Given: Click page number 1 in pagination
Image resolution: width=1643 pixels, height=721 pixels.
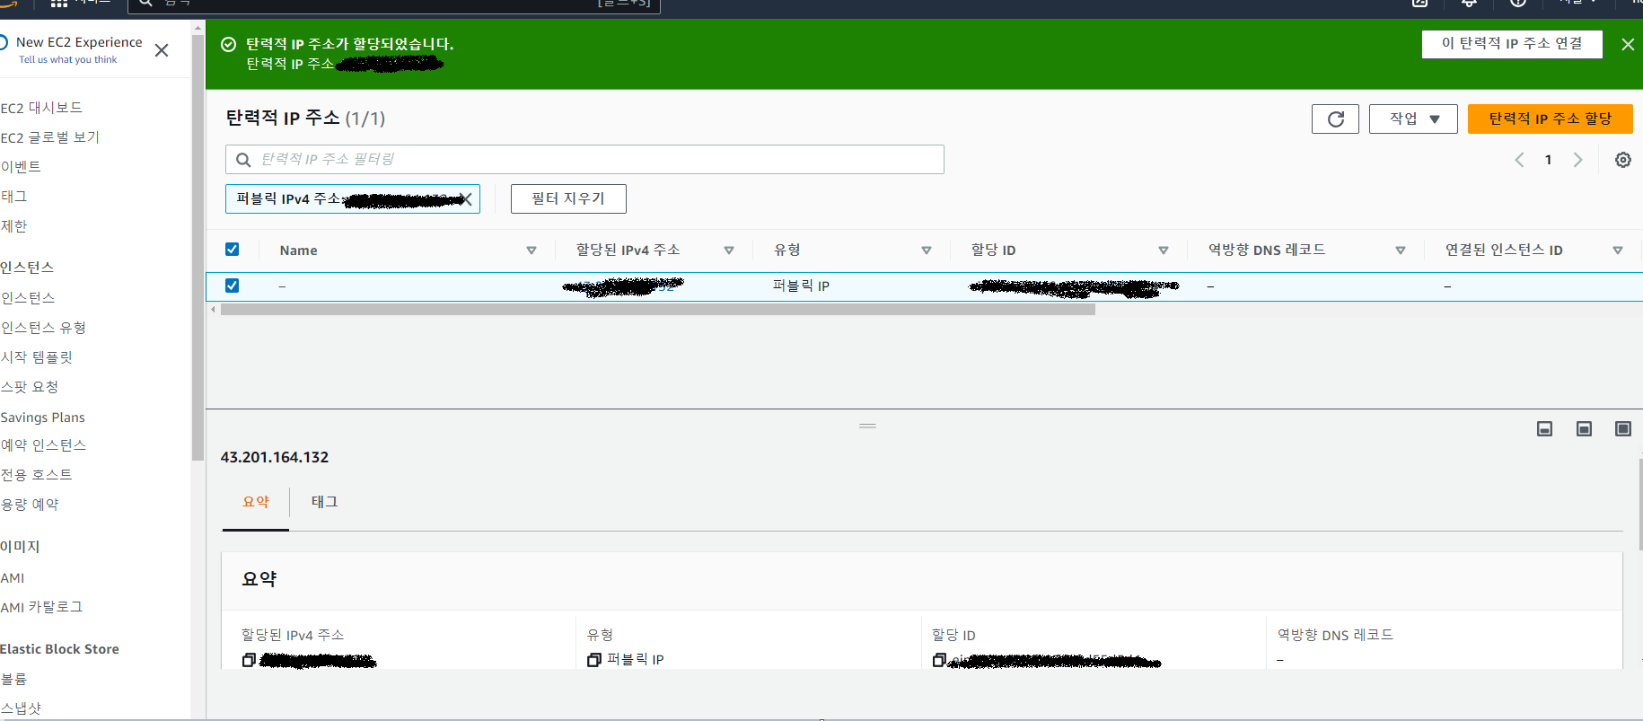Looking at the screenshot, I should (x=1548, y=160).
